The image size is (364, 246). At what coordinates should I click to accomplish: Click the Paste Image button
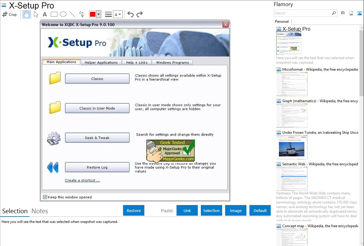click(235, 211)
